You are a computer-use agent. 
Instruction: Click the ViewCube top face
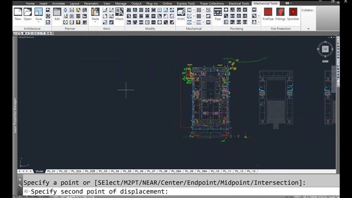click(x=325, y=49)
